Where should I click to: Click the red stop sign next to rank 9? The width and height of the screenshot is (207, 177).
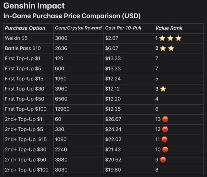[163, 160]
